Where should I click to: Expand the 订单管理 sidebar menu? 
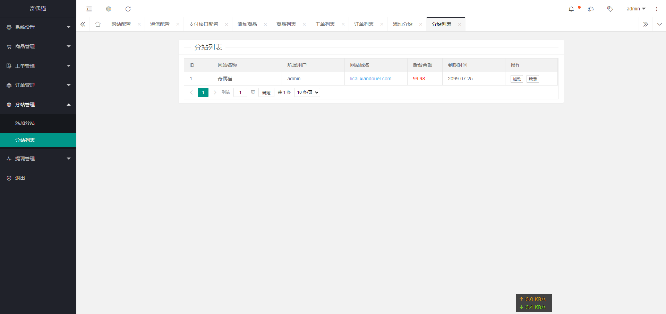[x=38, y=85]
